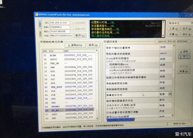Click the 断开(C) disconnect button

click(x=80, y=35)
